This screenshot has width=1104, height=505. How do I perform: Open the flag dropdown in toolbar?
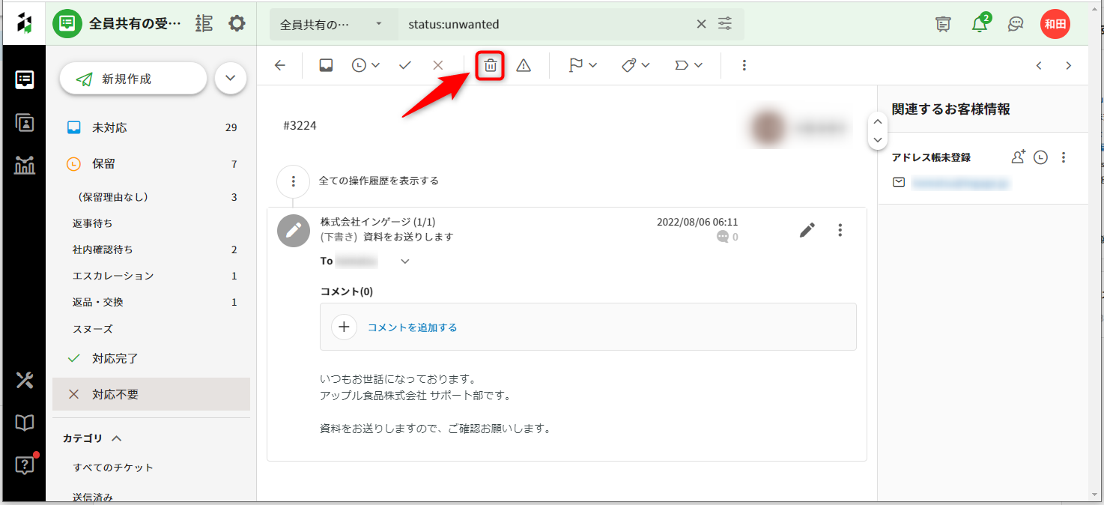[582, 66]
